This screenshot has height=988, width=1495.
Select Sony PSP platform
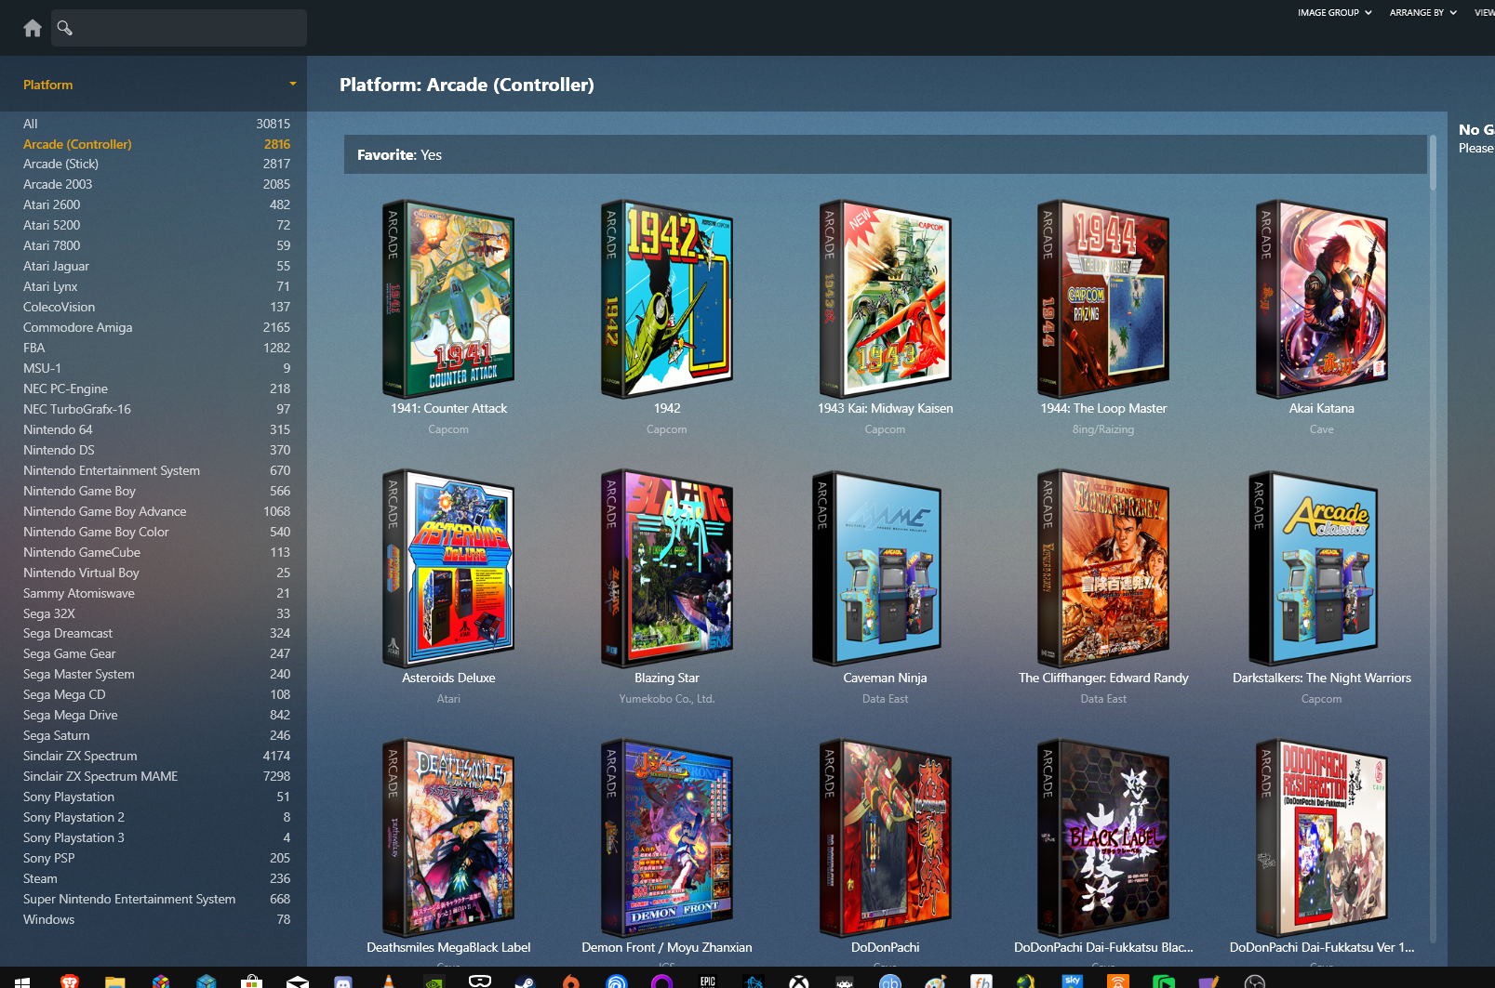click(156, 858)
